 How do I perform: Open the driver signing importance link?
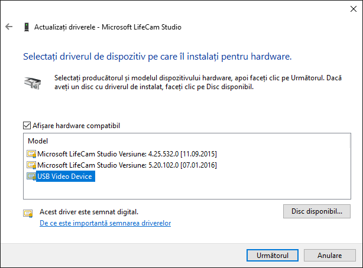tap(105, 224)
